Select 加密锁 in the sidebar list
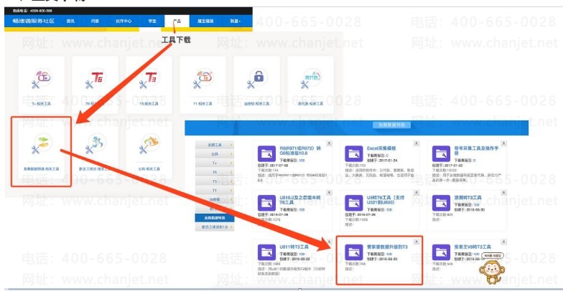 [x=214, y=199]
